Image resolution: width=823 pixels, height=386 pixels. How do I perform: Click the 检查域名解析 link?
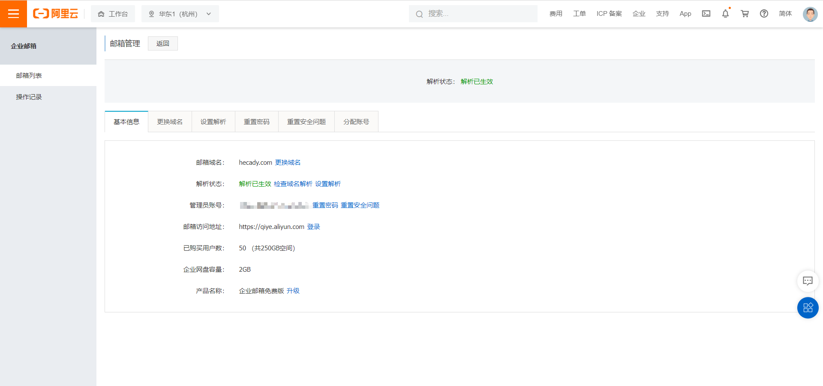pos(293,184)
